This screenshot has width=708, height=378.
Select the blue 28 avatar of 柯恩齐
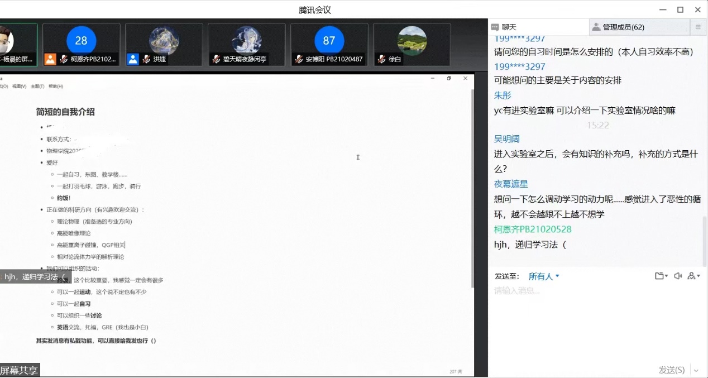pyautogui.click(x=82, y=41)
